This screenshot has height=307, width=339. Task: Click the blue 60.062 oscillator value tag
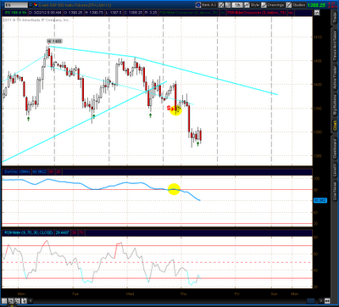point(320,200)
